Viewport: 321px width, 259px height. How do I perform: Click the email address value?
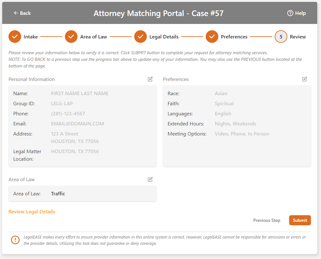[77, 124]
